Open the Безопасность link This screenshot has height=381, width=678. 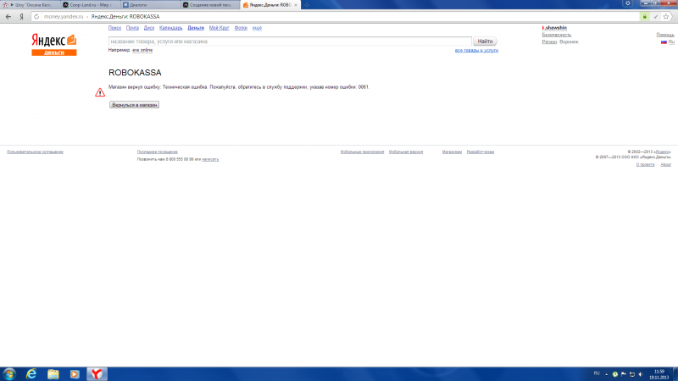pos(557,35)
